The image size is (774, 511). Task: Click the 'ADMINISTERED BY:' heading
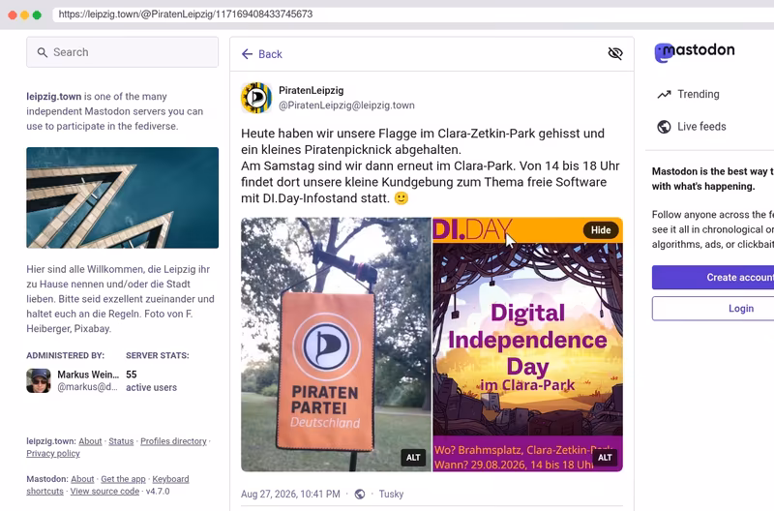[x=65, y=355]
